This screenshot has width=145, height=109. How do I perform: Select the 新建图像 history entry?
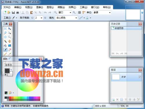[126, 28]
